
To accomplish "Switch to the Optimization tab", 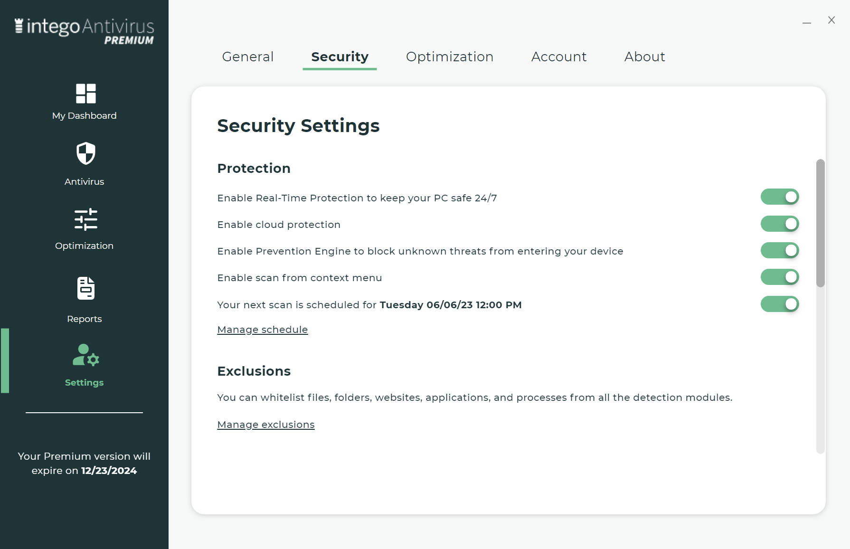I will pos(450,57).
